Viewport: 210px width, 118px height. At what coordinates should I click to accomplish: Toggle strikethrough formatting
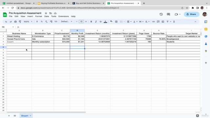tap(101, 22)
